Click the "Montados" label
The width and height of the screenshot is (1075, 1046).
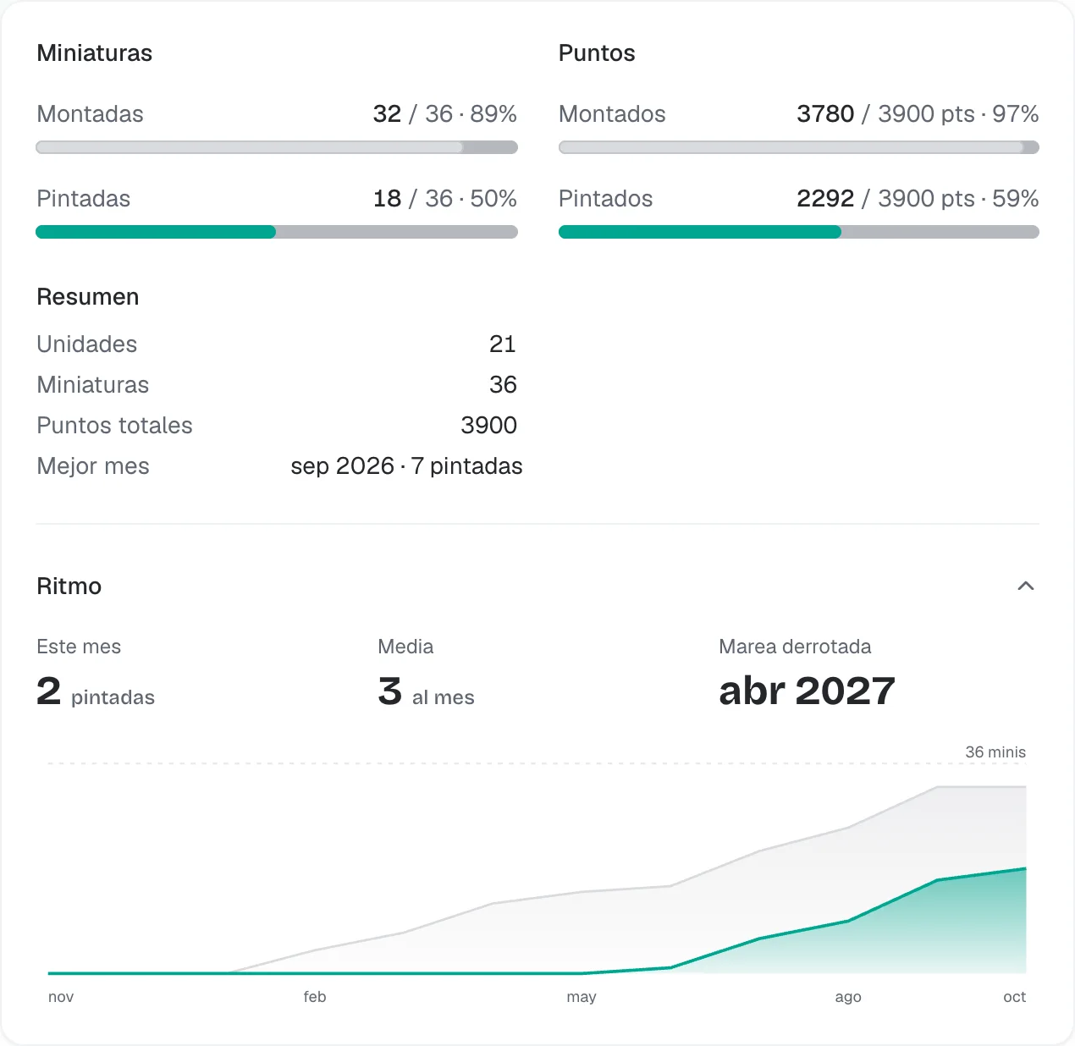coord(612,114)
